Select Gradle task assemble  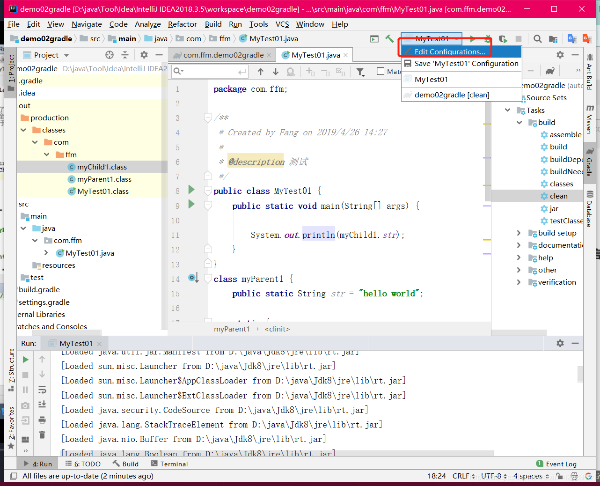coord(561,134)
